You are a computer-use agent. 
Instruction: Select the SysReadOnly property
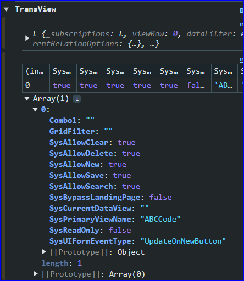pos(90,230)
